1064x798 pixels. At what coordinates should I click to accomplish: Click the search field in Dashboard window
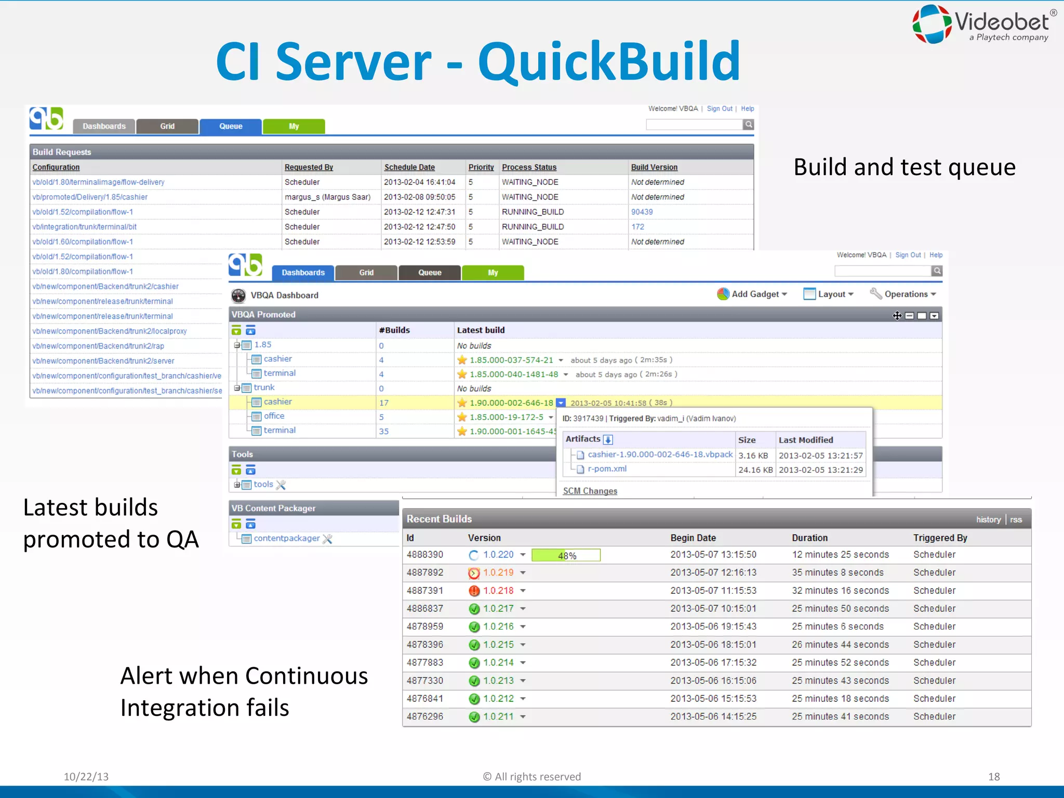click(883, 271)
